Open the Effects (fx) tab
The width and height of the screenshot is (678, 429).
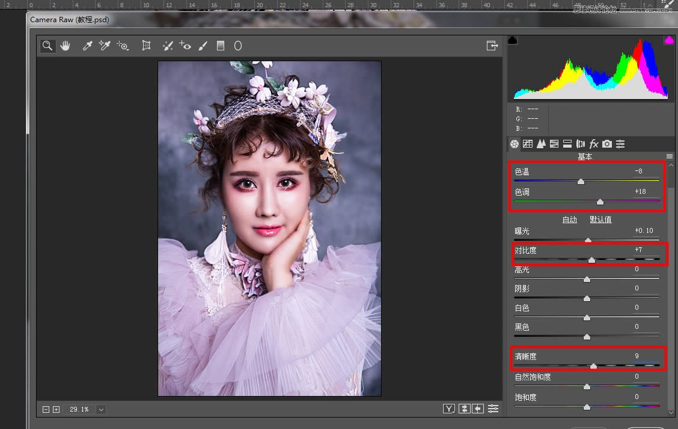coord(594,144)
